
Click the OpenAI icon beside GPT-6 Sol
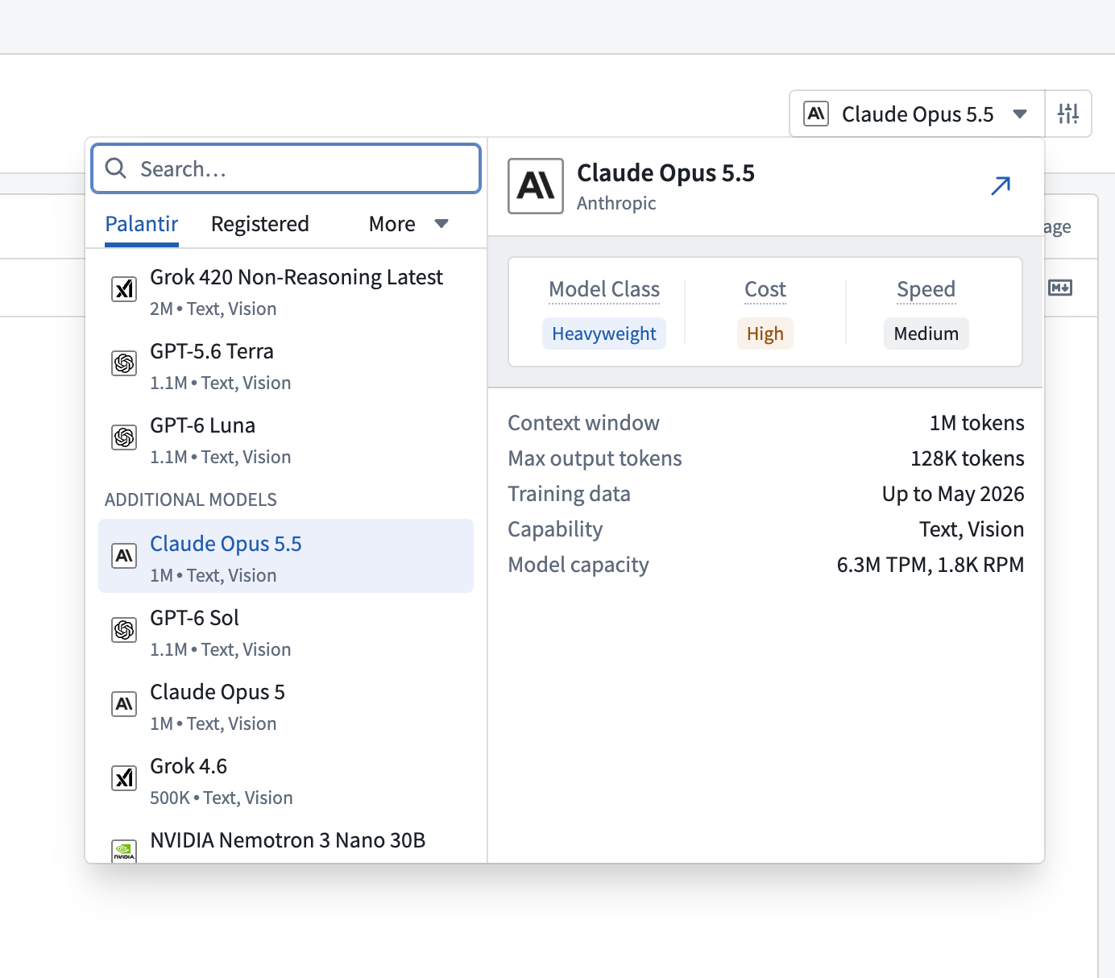click(x=124, y=630)
